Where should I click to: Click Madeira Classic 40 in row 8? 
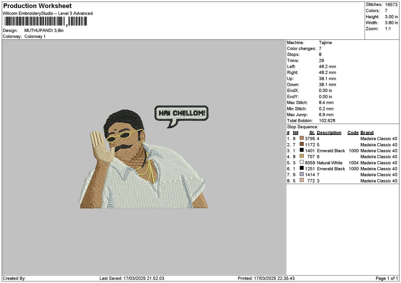coord(379,181)
